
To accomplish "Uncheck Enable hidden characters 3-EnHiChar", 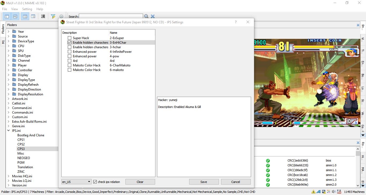I will [x=70, y=43].
